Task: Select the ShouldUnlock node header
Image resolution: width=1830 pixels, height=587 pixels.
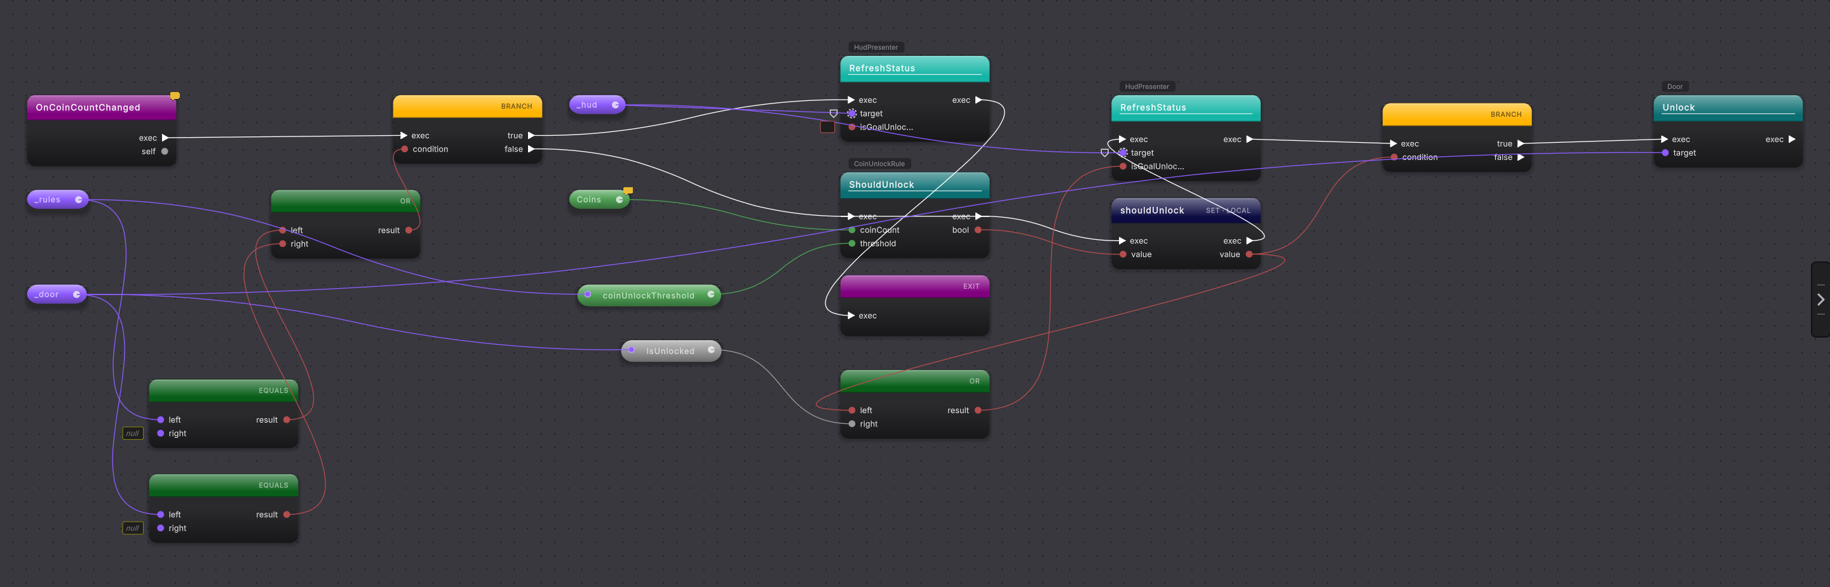Action: pos(915,185)
